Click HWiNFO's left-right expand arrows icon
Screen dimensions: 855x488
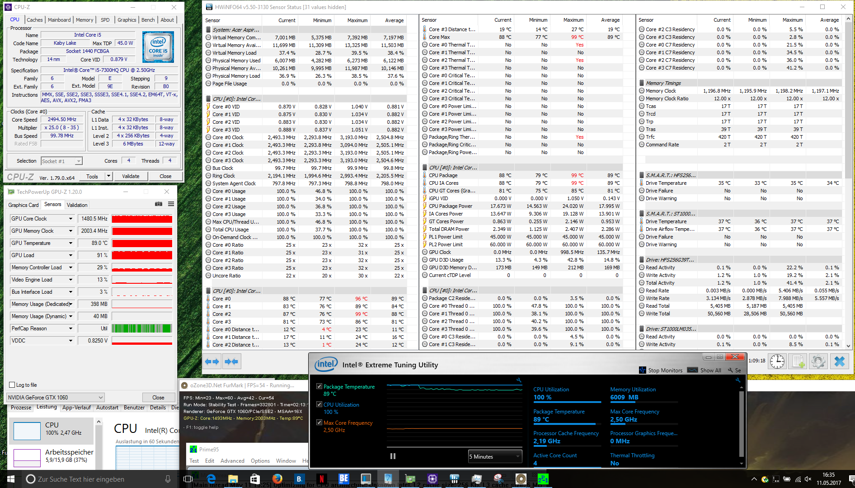coord(212,361)
